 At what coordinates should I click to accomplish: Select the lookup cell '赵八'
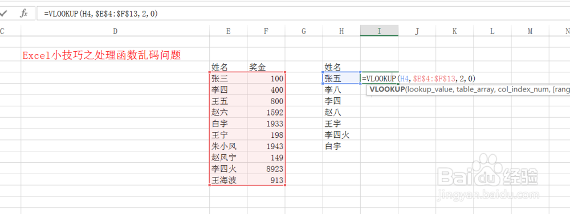click(x=341, y=112)
